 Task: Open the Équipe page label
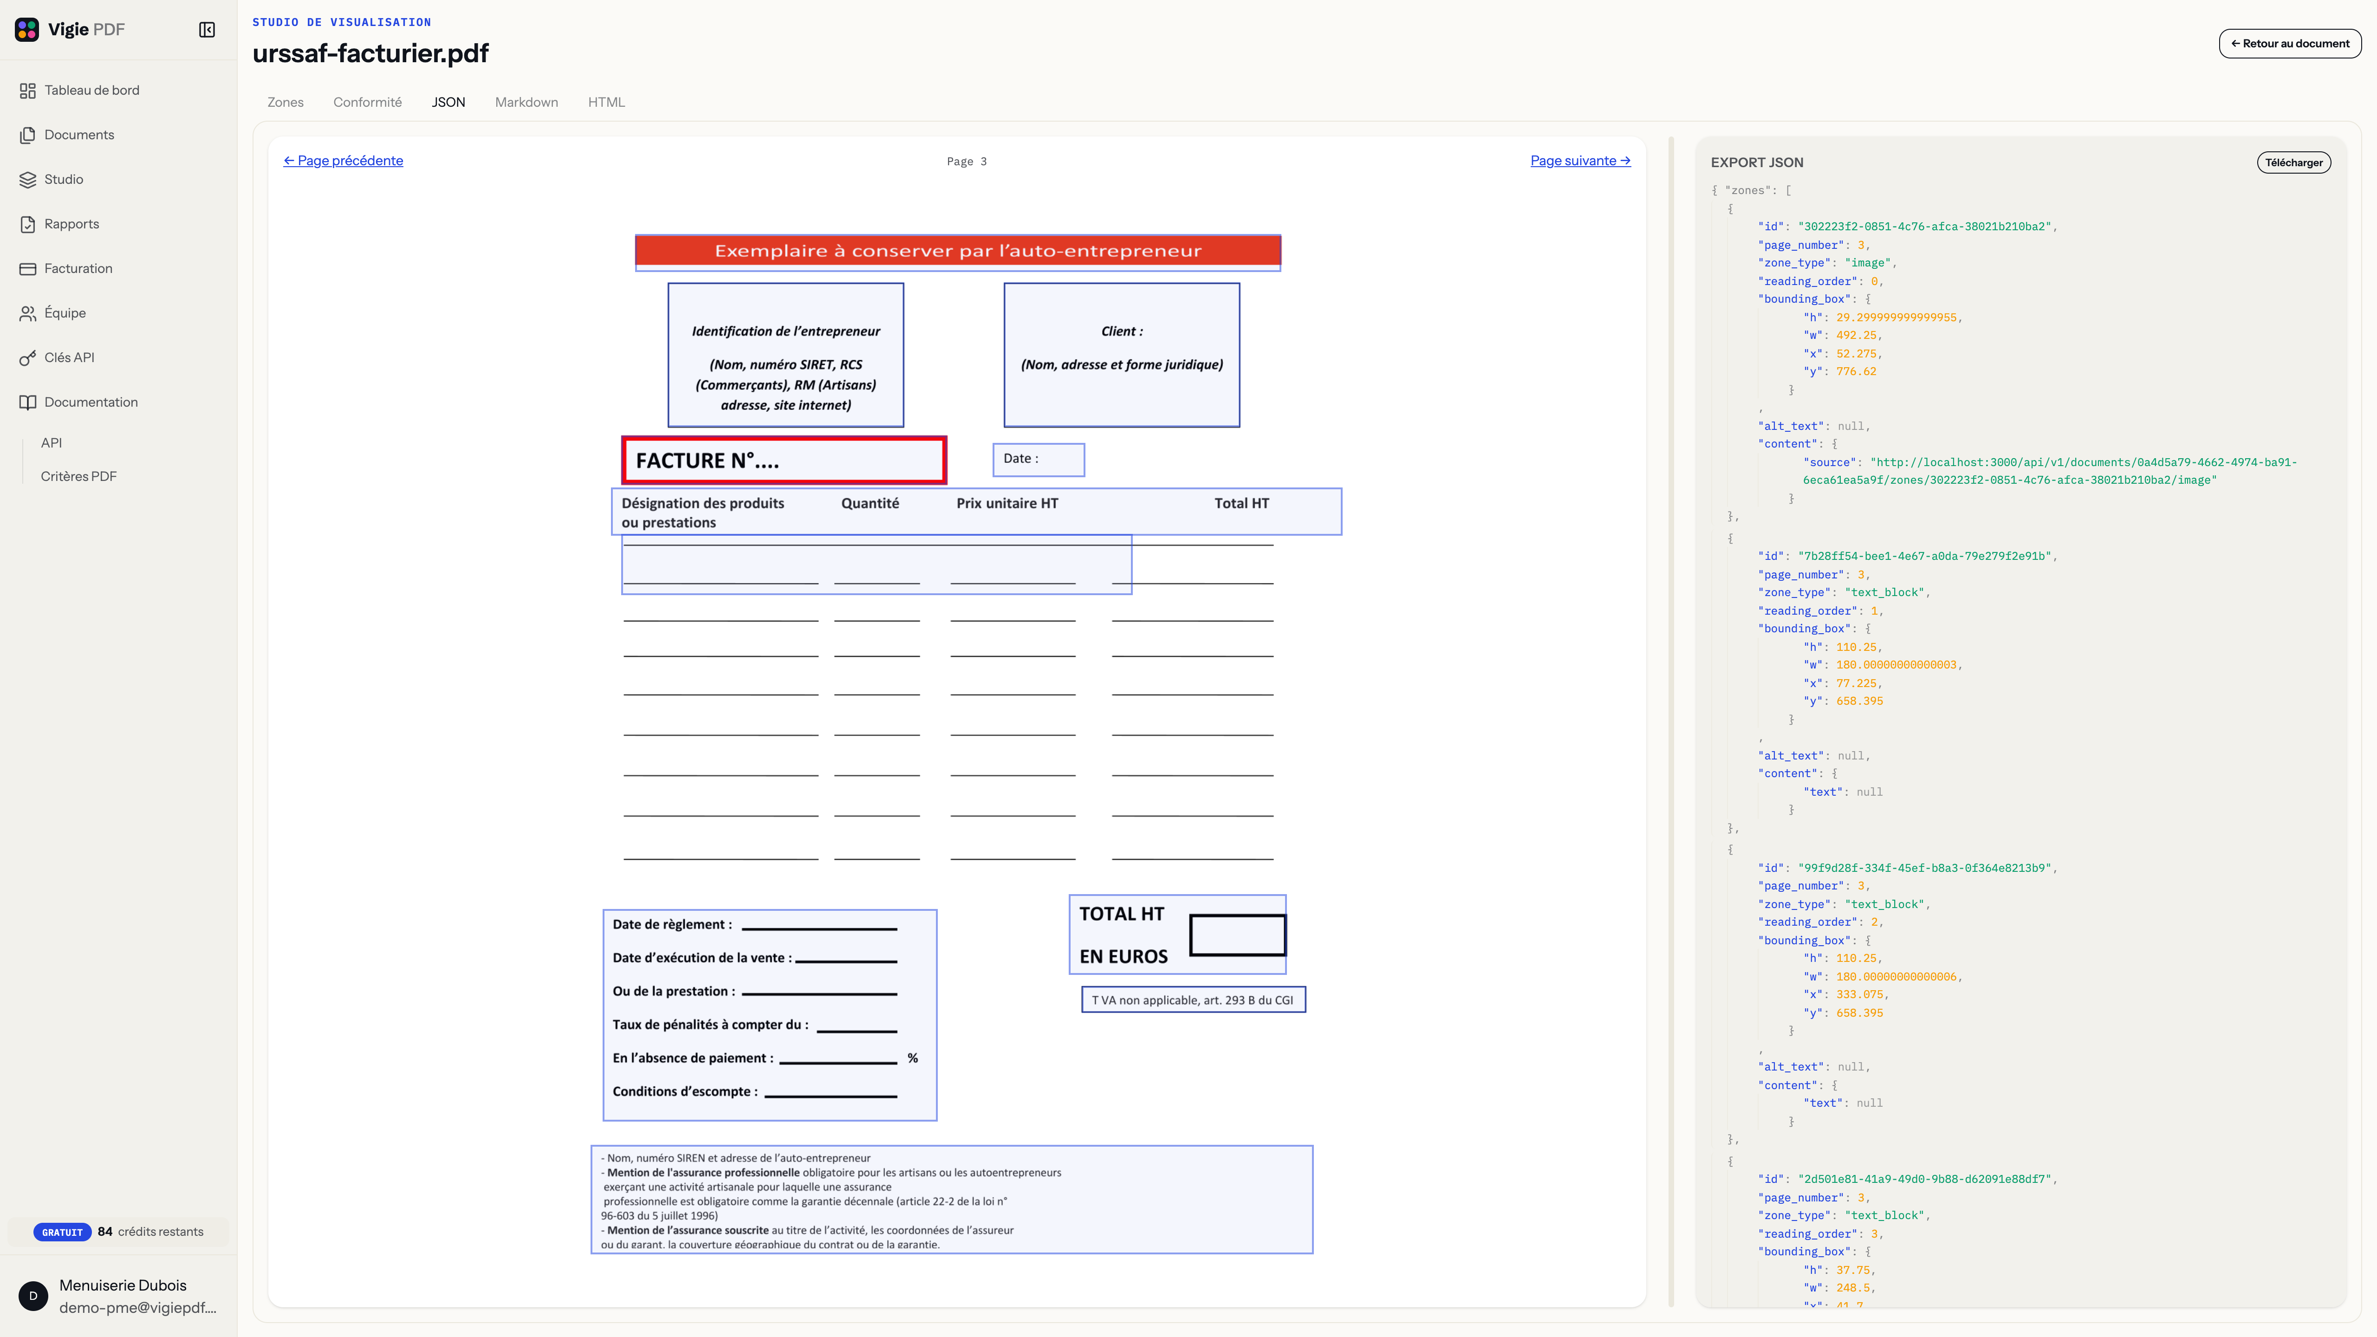[x=65, y=313]
